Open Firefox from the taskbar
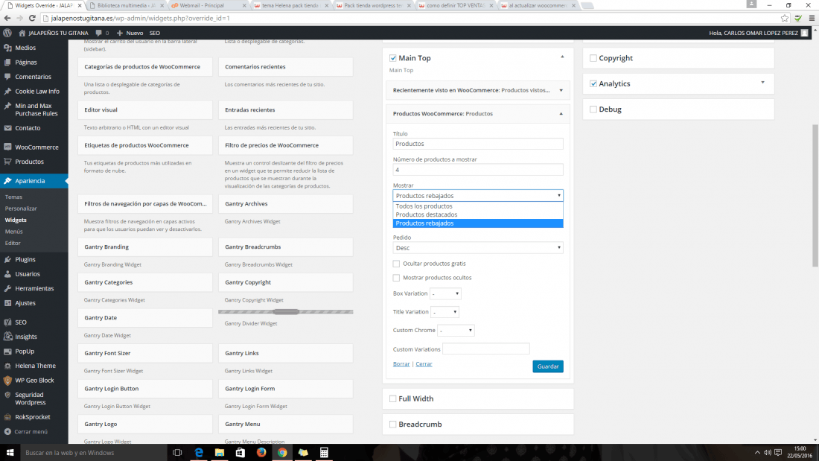Screen dimensions: 819x461 click(x=261, y=453)
